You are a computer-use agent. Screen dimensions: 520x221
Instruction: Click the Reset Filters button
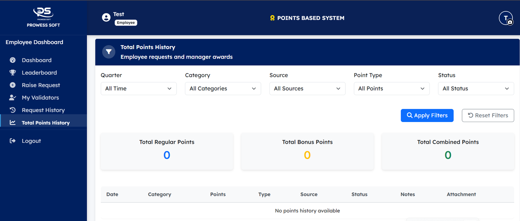pos(487,116)
